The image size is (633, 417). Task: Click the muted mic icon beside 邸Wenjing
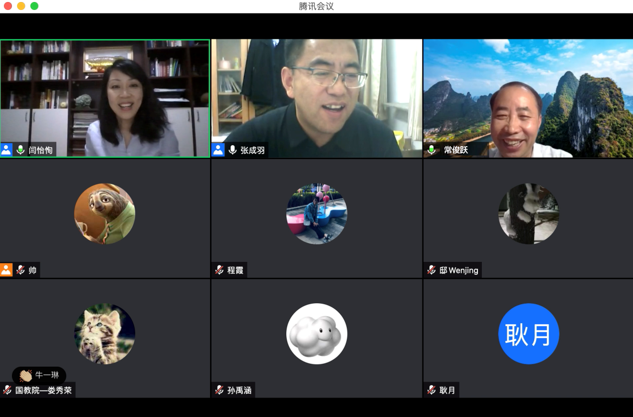pos(431,270)
